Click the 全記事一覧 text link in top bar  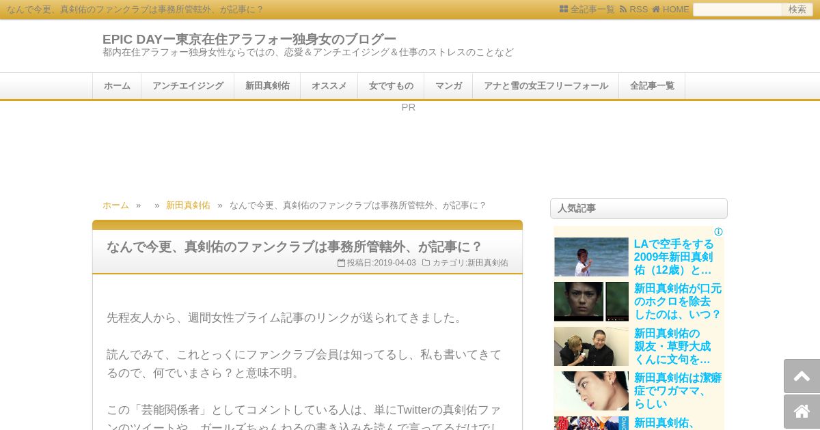(592, 10)
